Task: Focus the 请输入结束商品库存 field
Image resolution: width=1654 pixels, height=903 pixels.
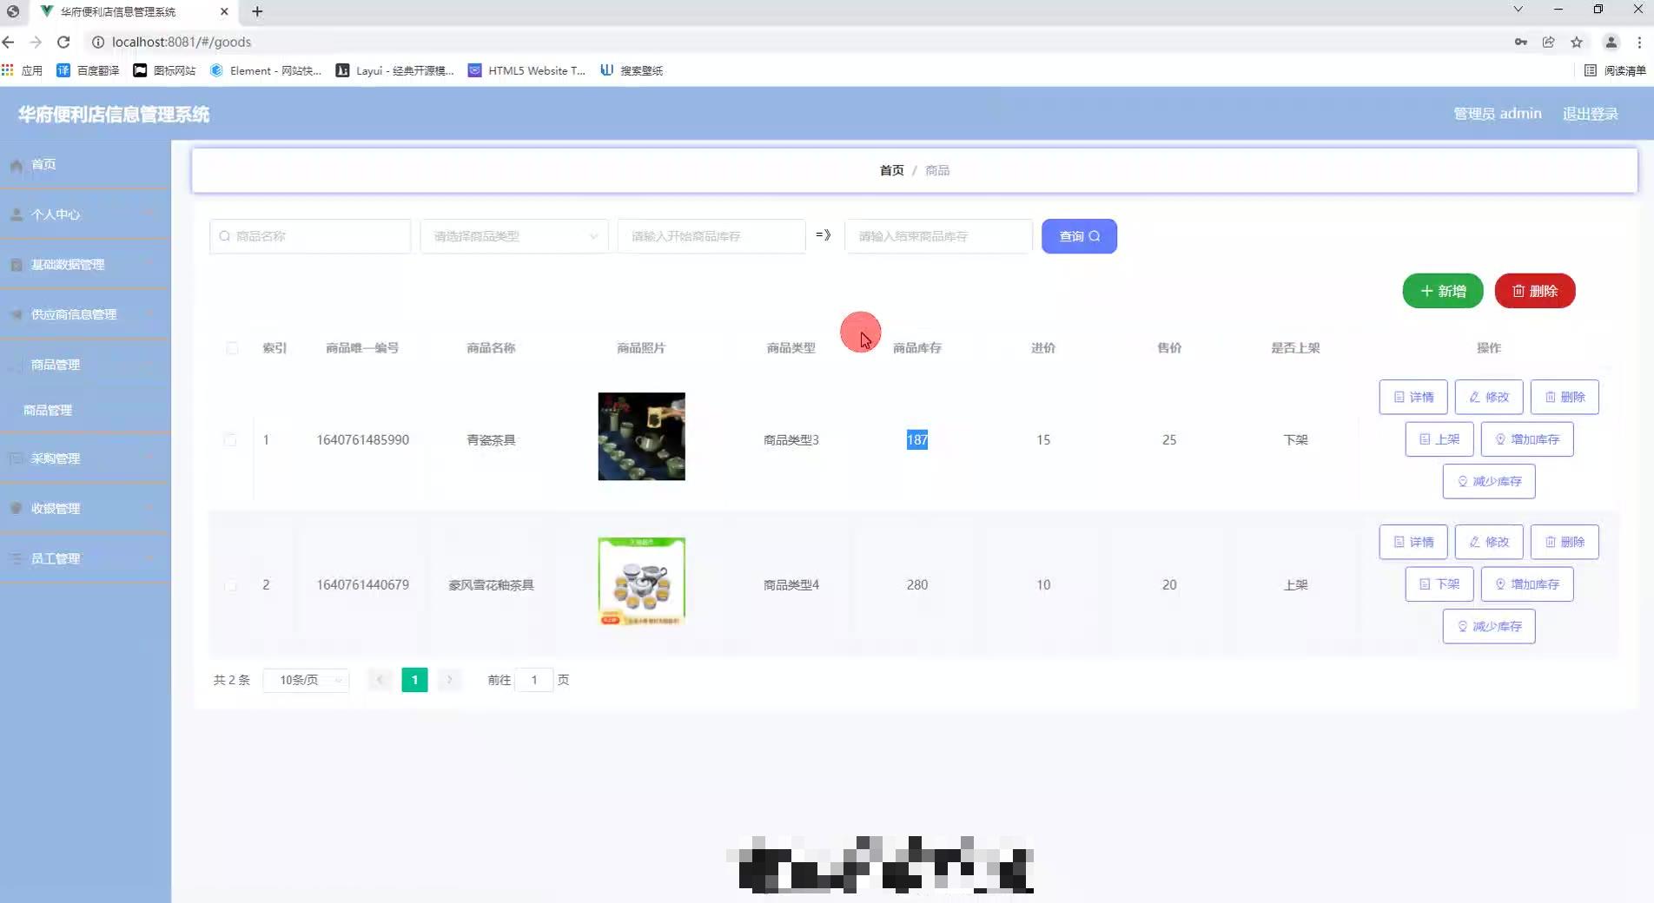Action: tap(938, 236)
